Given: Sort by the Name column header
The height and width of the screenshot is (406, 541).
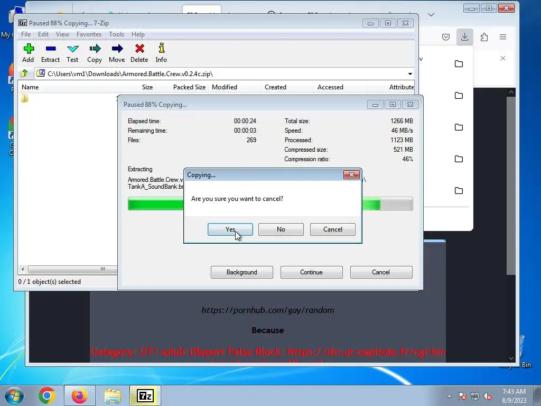Looking at the screenshot, I should [x=61, y=87].
